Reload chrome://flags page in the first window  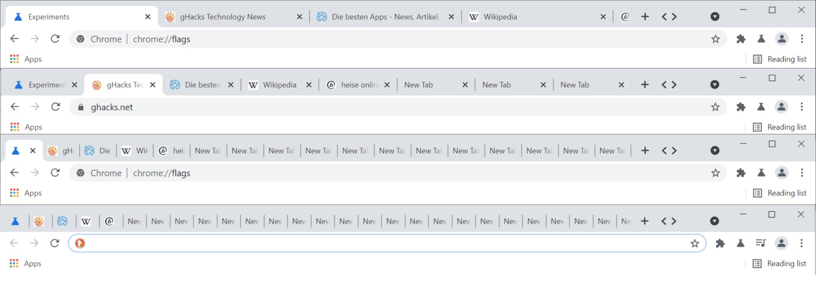[55, 39]
